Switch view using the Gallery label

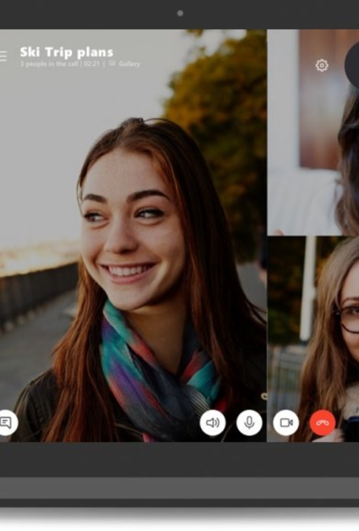[129, 64]
